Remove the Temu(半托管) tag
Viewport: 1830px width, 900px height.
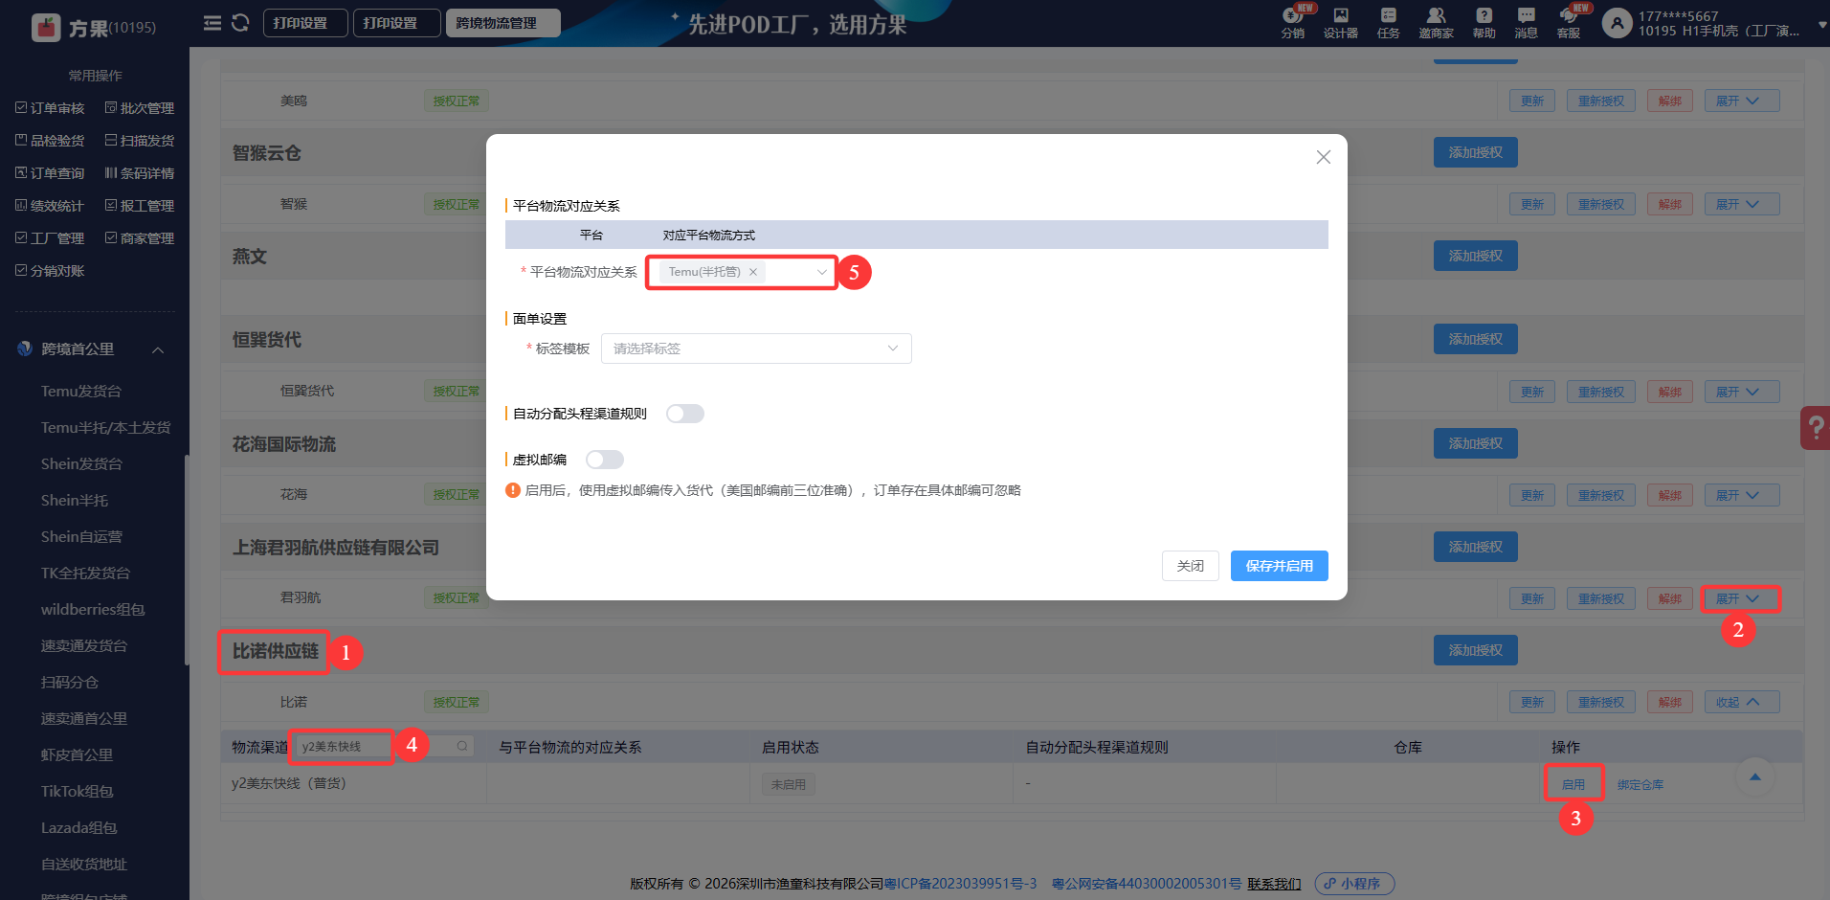(753, 272)
